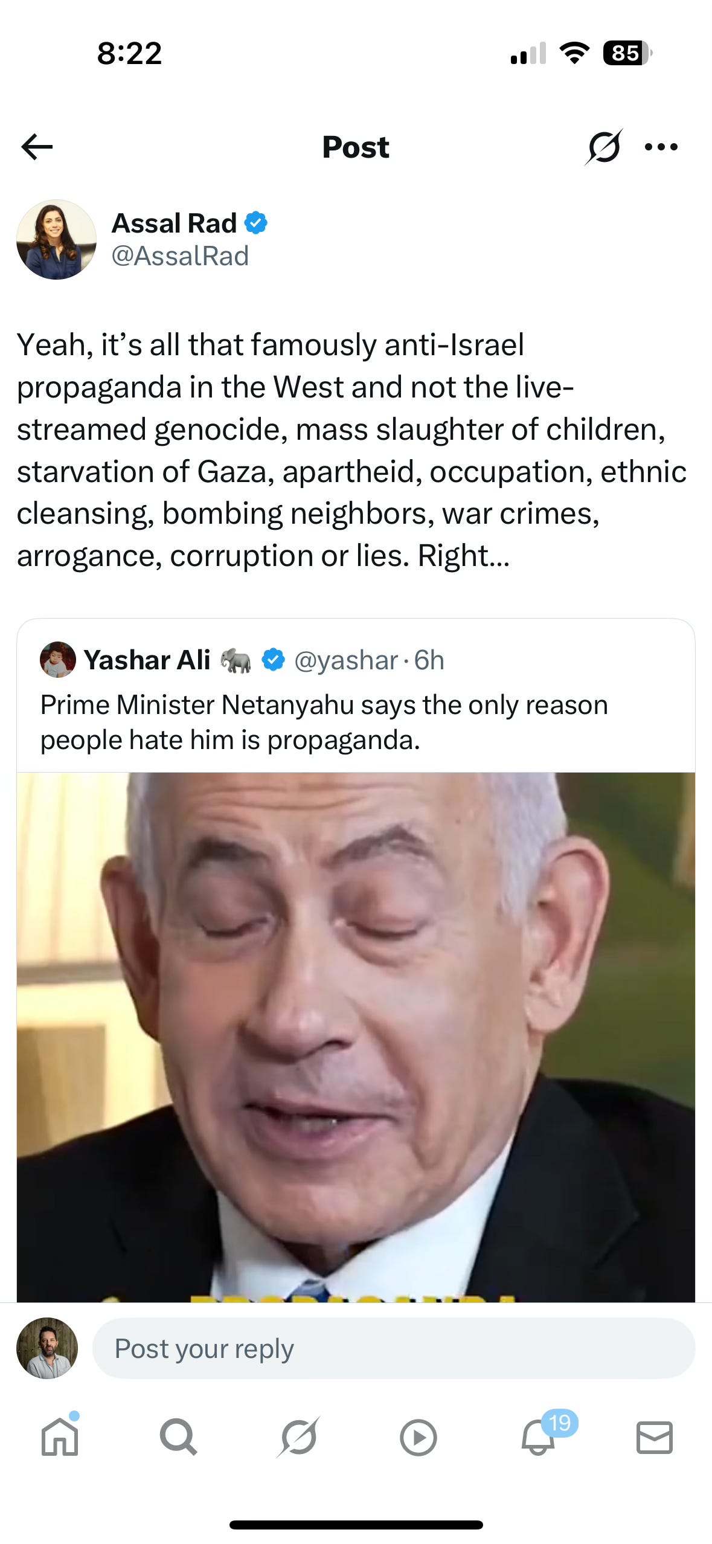
Task: Go to the Home tab
Action: point(60,1436)
